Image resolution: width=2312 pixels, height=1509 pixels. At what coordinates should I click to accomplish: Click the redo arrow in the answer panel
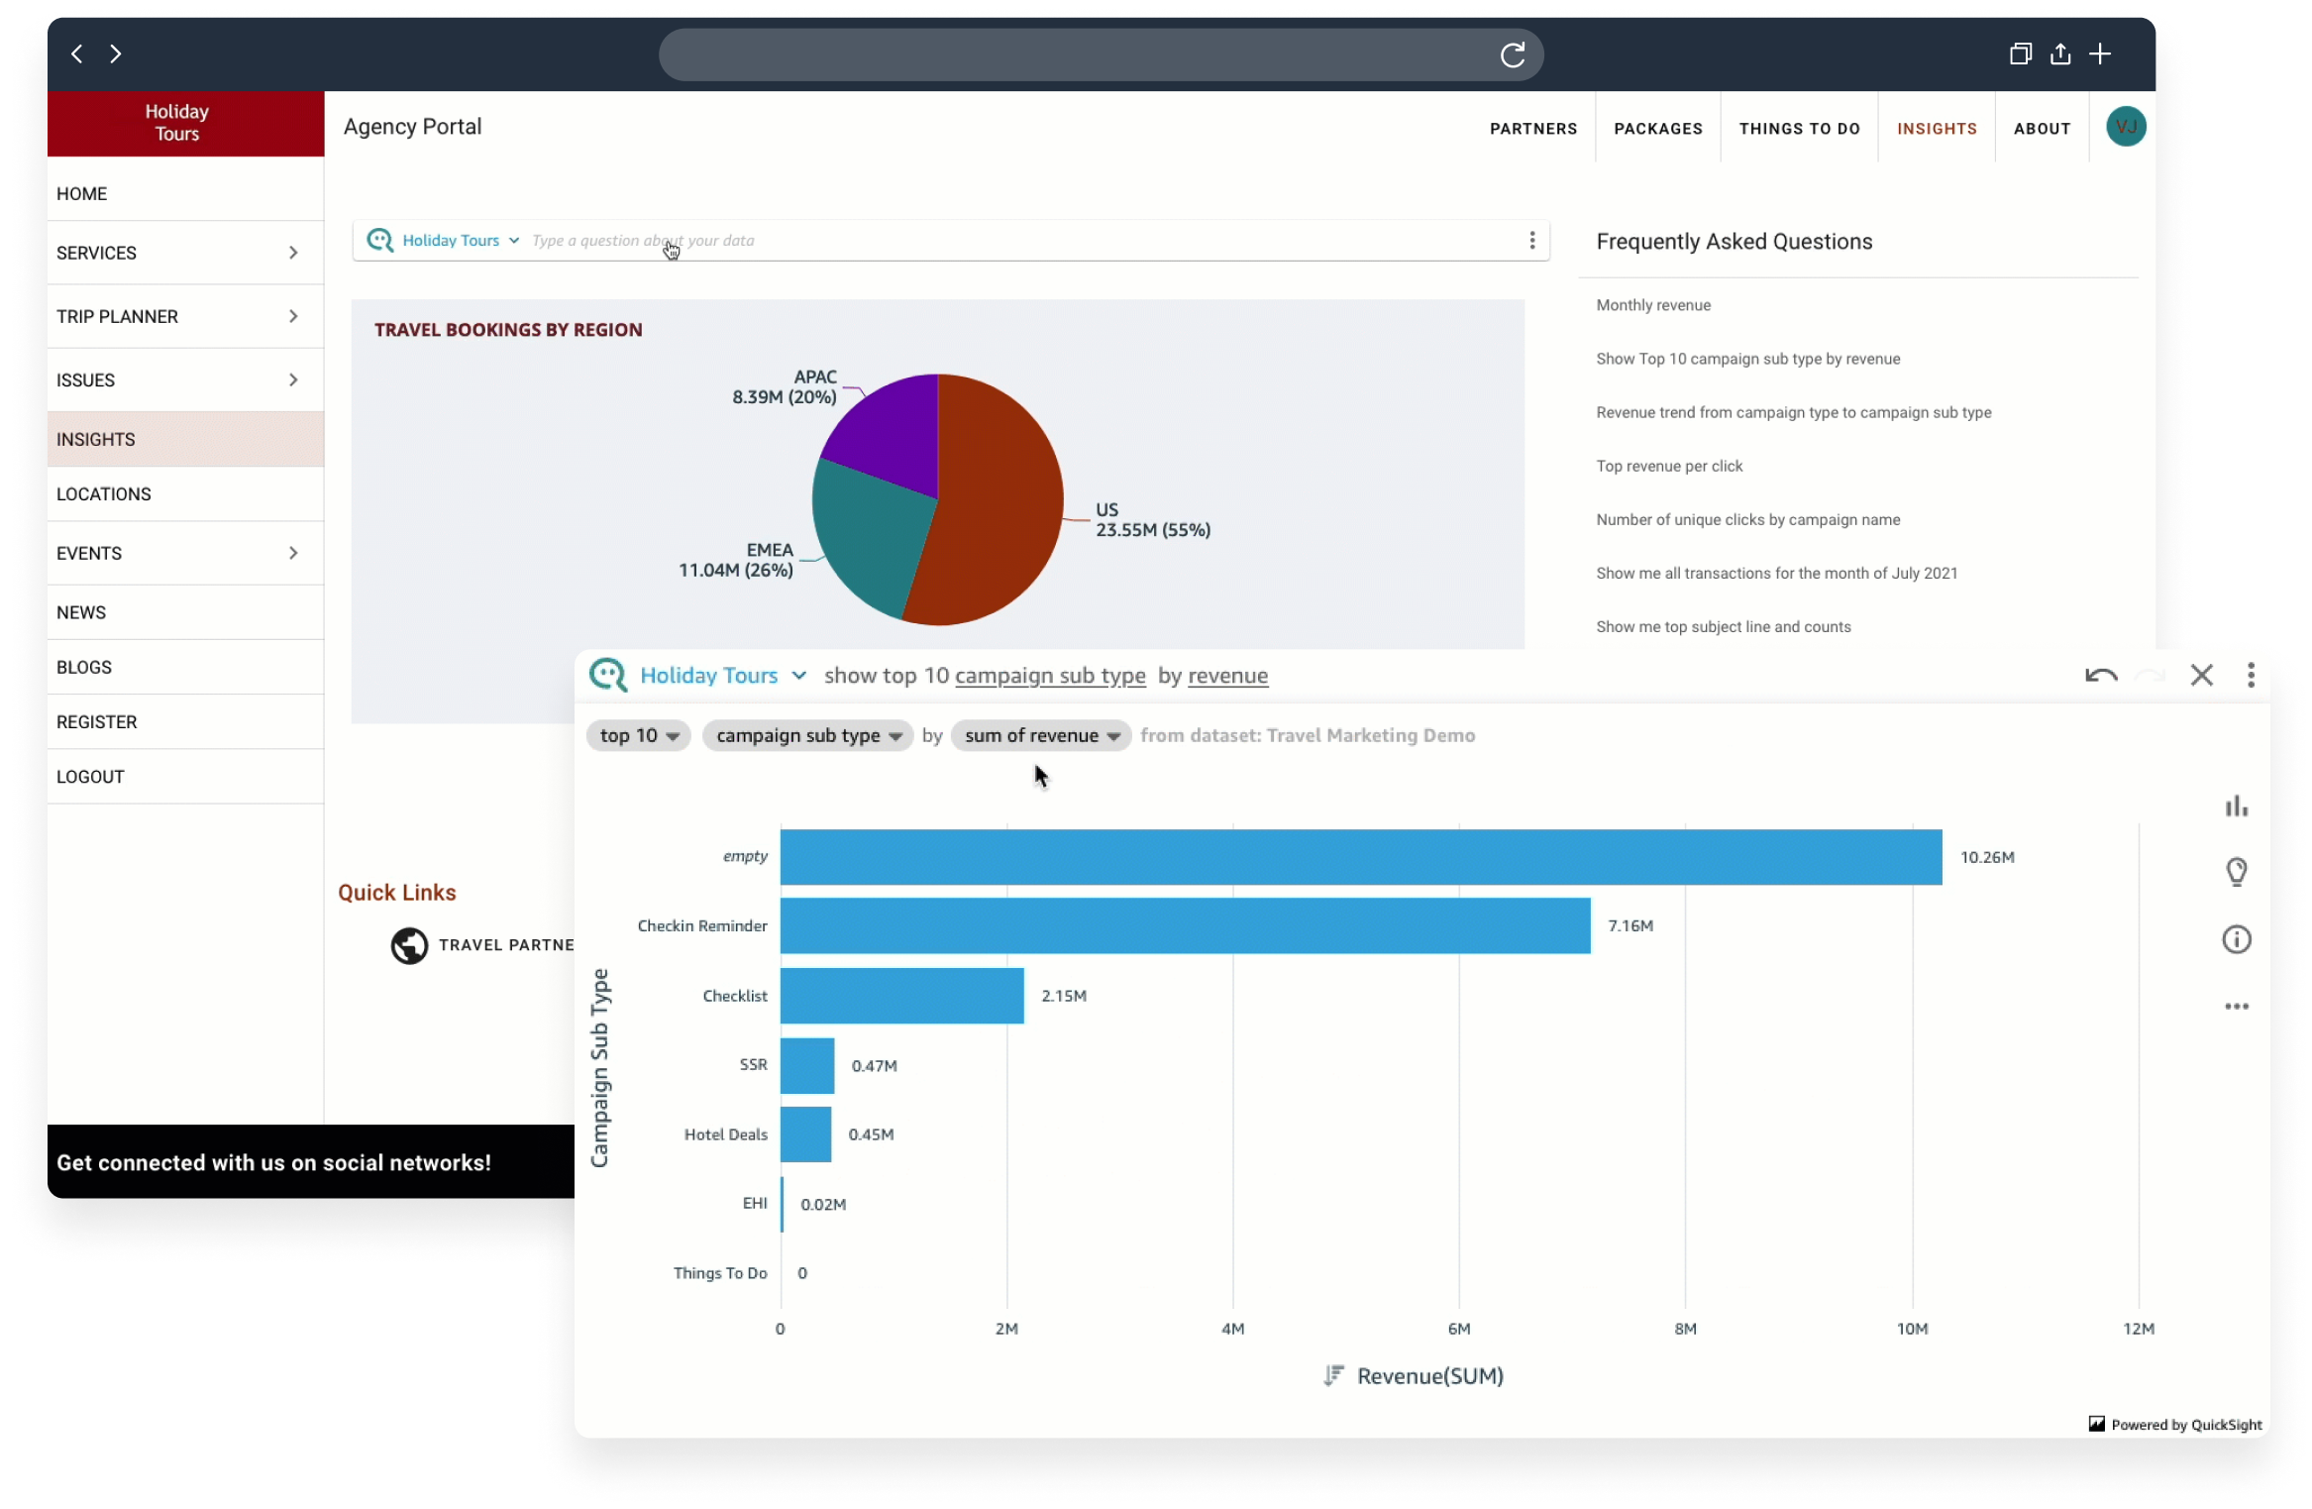[2151, 676]
